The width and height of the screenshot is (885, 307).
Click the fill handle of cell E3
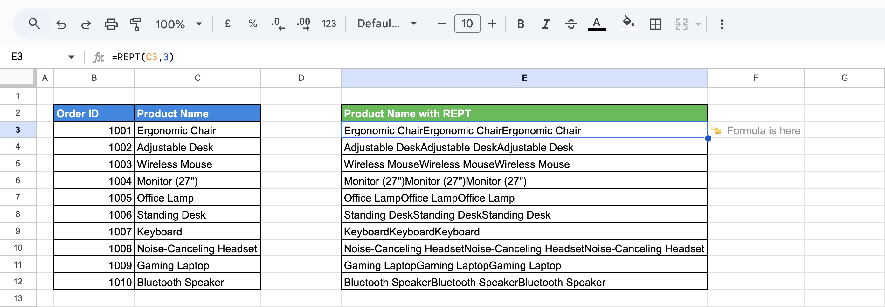[x=708, y=138]
